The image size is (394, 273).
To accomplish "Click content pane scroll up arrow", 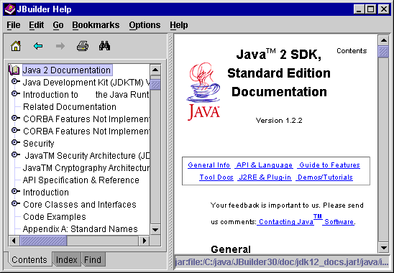I will click(383, 40).
